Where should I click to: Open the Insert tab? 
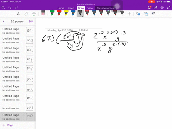(71, 8)
